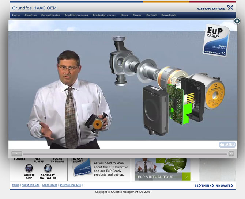Close the video overlay with the X button
Viewport: 245px width, 199px height.
(237, 21)
